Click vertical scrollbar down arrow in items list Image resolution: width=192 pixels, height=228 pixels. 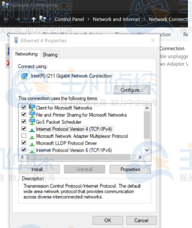pyautogui.click(x=147, y=150)
